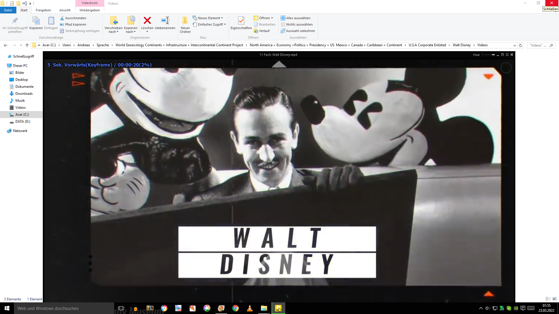The width and height of the screenshot is (559, 314).
Task: Open File Explorer from the taskbar
Action: [264, 308]
